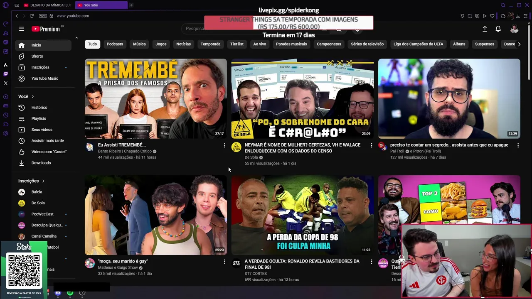
Task: Select the YouTube browser tab
Action: pyautogui.click(x=101, y=5)
